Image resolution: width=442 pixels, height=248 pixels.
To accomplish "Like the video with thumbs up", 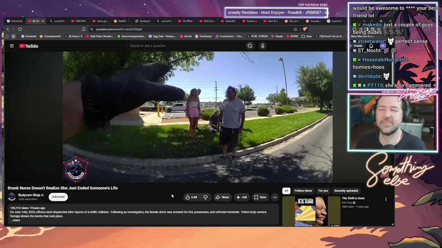I will [191, 197].
